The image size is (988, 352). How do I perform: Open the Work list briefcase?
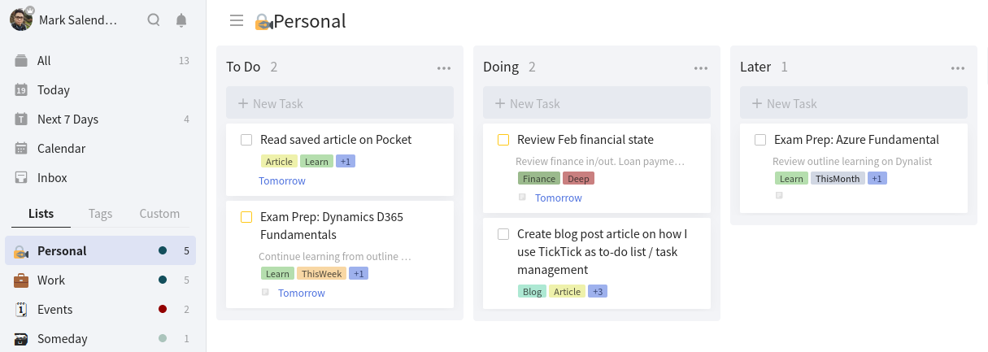(x=22, y=280)
